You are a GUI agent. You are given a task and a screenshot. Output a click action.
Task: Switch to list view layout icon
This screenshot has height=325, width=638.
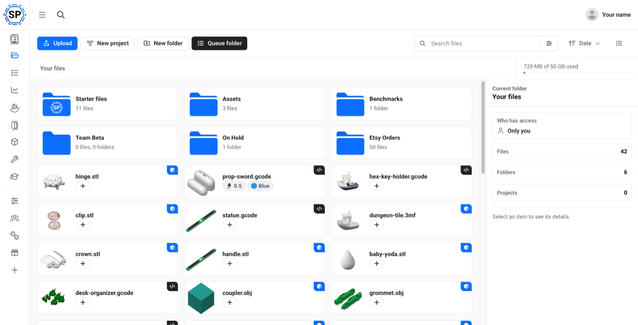pos(619,43)
